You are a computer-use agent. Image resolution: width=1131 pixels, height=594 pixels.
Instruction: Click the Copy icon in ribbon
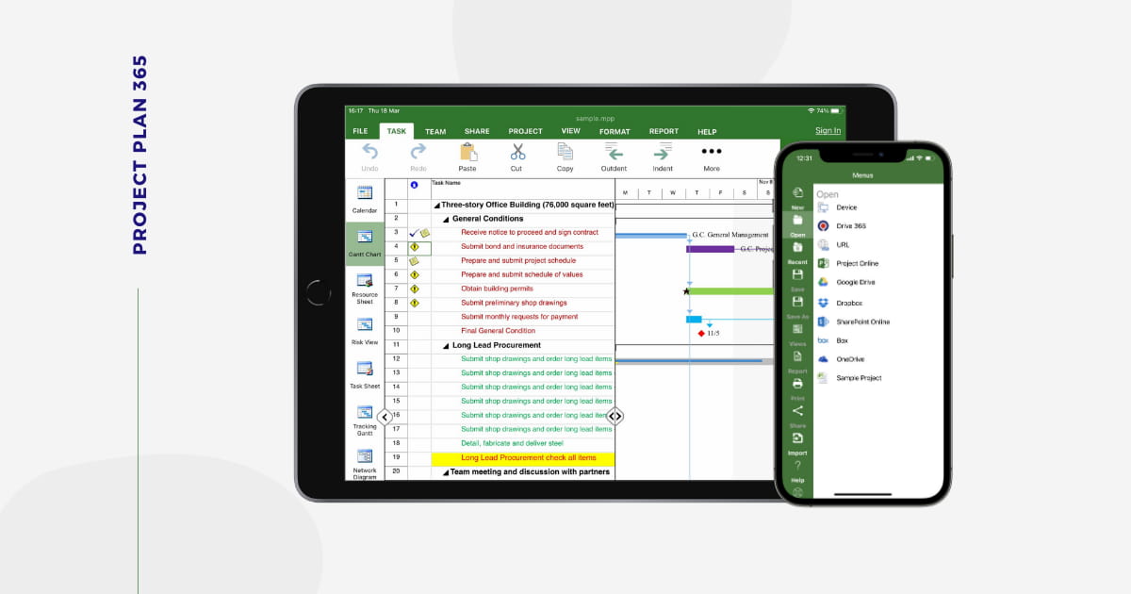565,152
